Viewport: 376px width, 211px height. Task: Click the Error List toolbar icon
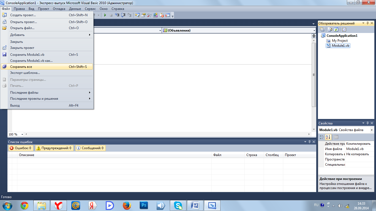point(162,15)
